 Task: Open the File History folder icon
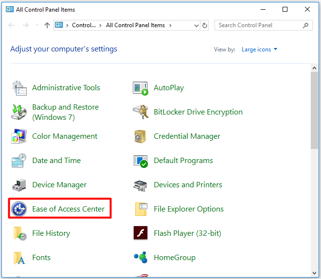[x=19, y=233]
